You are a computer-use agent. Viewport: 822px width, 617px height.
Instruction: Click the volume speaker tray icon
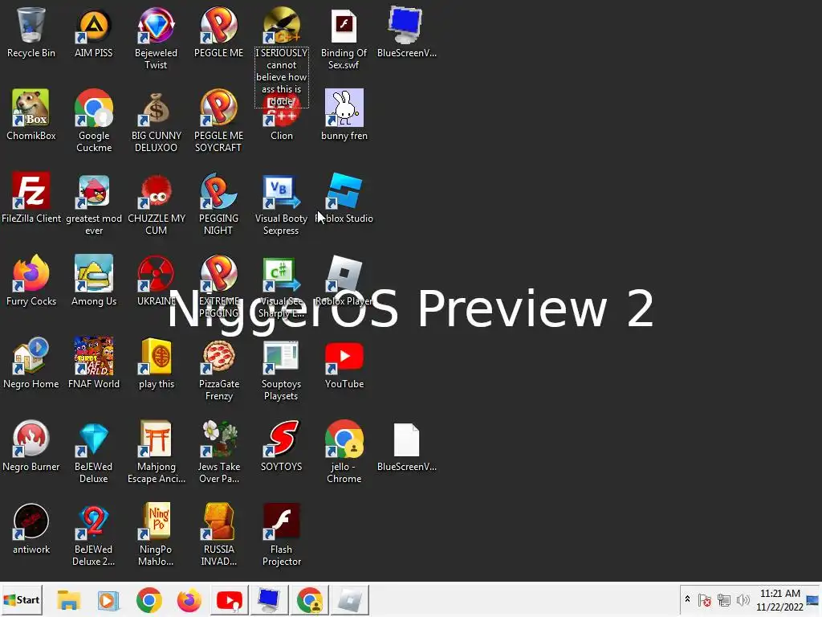[x=743, y=600]
